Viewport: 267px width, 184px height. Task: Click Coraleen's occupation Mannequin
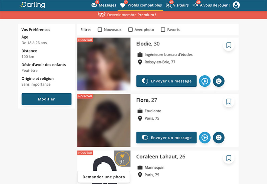pos(155,167)
